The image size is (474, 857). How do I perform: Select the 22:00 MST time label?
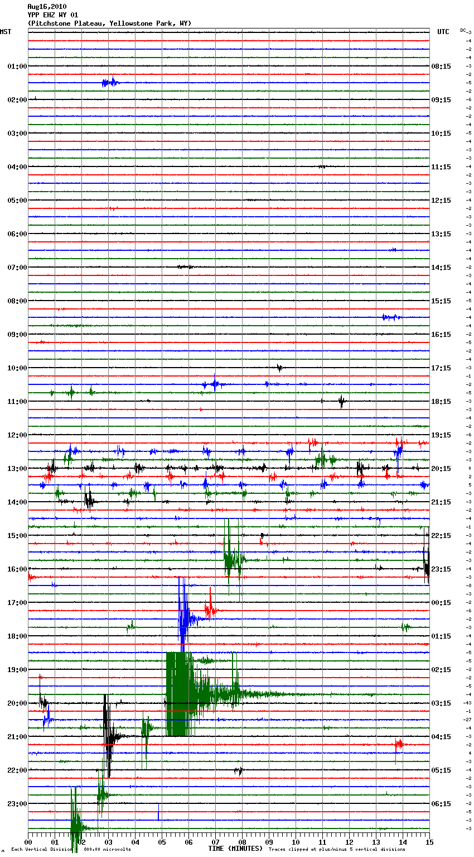pos(17,770)
